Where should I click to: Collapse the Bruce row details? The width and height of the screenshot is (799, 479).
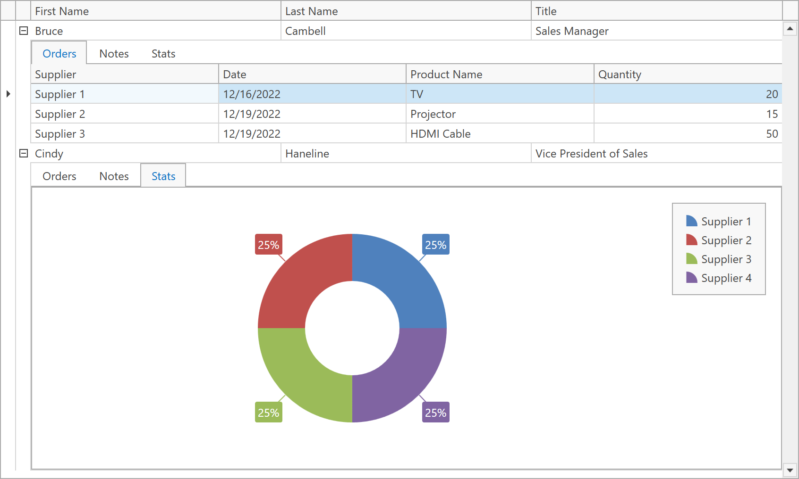coord(24,31)
